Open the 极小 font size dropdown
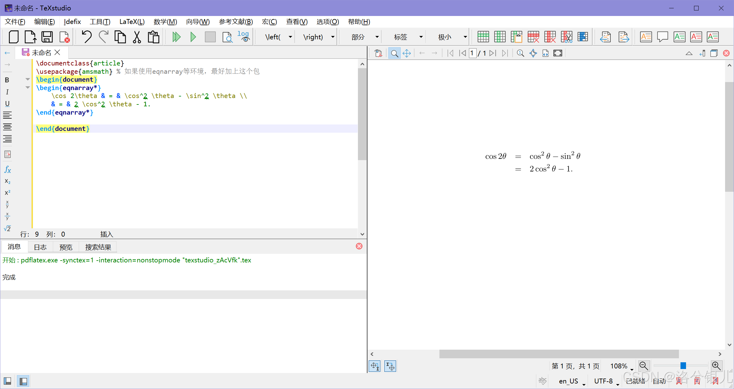Screen dimensions: 734x389 tap(465, 37)
